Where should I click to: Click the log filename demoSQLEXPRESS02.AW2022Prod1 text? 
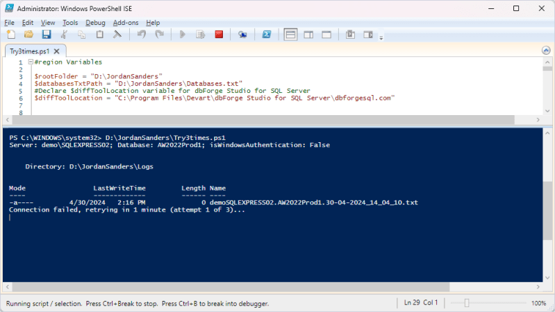point(313,202)
